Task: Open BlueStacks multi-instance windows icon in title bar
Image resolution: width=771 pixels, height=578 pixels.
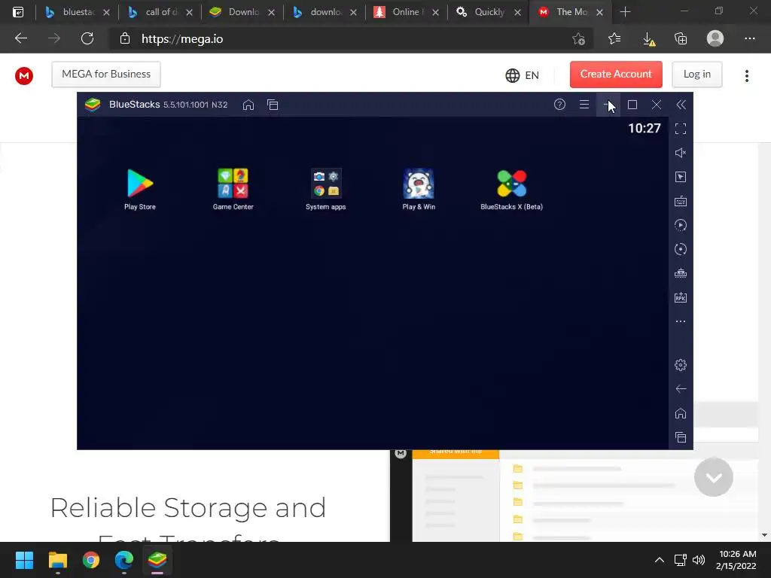Action: coord(273,105)
